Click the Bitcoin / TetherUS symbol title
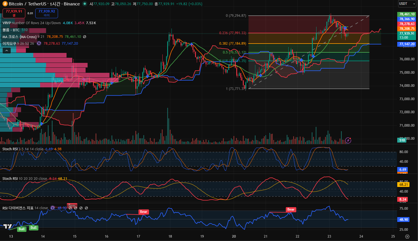Viewport: 418px width, 241px height. click(x=44, y=4)
